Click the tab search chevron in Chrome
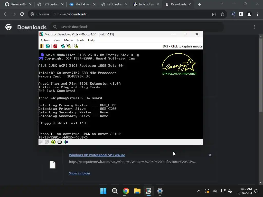The width and height of the screenshot is (263, 197). (x=222, y=4)
